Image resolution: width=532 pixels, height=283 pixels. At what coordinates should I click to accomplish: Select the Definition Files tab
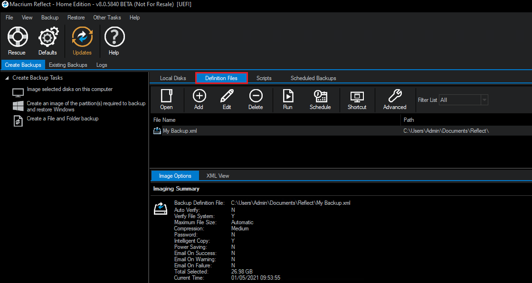[x=221, y=78]
